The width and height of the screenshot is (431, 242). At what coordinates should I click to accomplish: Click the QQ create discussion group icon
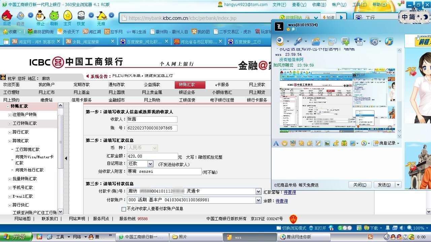345,41
